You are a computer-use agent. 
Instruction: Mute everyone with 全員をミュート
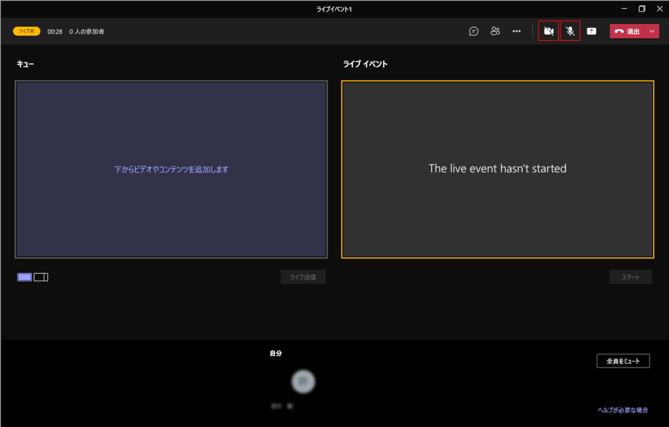coord(623,361)
